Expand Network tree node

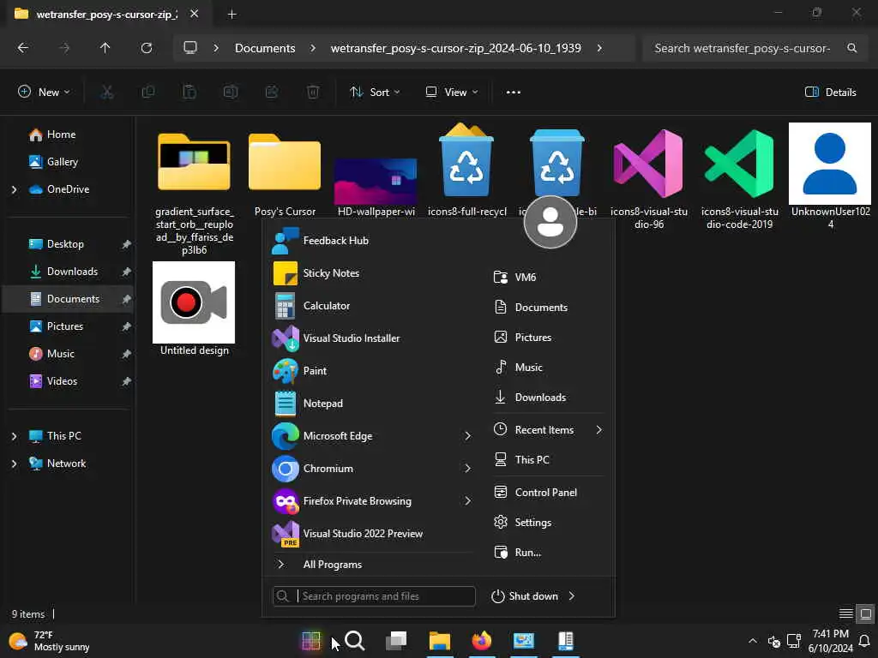point(14,464)
